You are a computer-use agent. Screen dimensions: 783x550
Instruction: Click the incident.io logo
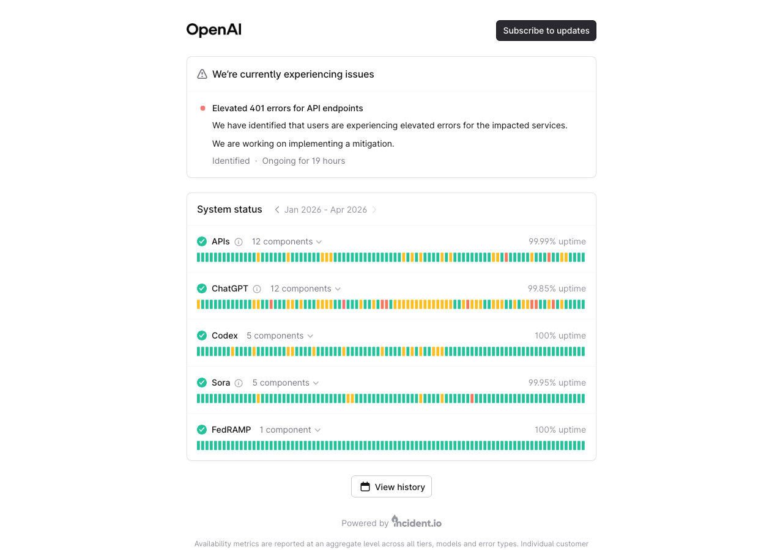(x=417, y=522)
